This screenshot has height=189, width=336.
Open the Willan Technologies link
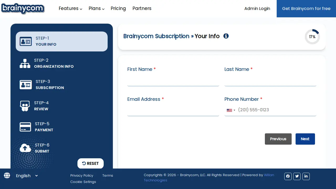[x=209, y=177]
